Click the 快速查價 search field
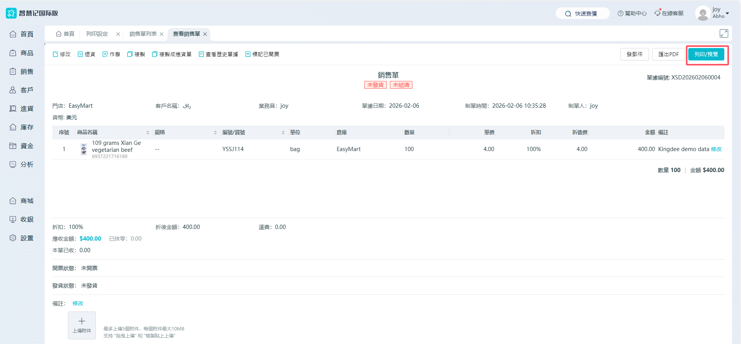 click(x=582, y=14)
